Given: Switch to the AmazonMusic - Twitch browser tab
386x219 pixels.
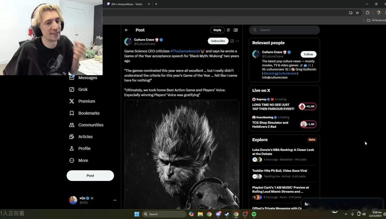Looking at the screenshot, I should coord(127,4).
